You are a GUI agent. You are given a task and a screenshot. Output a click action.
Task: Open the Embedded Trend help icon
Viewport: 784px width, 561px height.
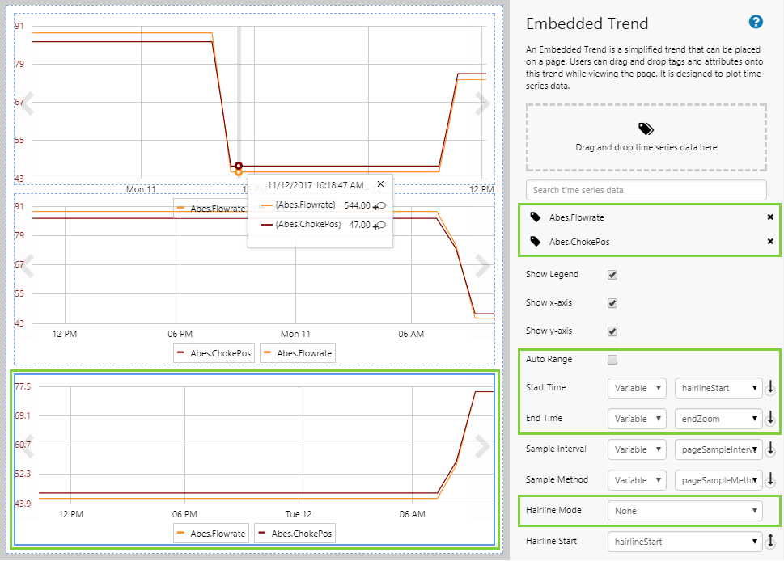[x=756, y=23]
